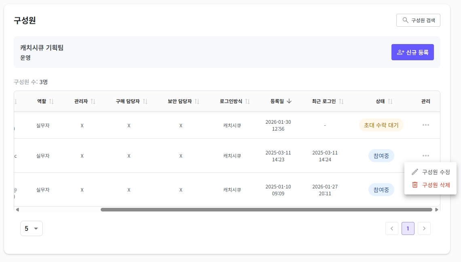Go to the previous page arrow
This screenshot has width=461, height=262.
[x=392, y=228]
